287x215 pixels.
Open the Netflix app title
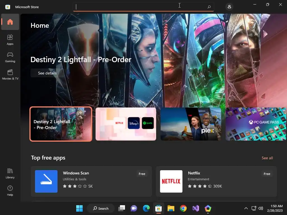pyautogui.click(x=194, y=173)
